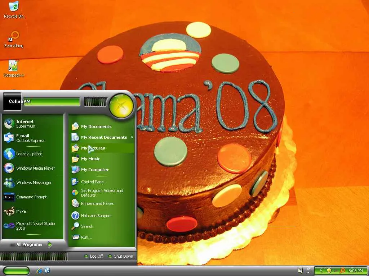Open the Safely Remove Hardware tray icon
The height and width of the screenshot is (276, 369).
pyautogui.click(x=321, y=271)
